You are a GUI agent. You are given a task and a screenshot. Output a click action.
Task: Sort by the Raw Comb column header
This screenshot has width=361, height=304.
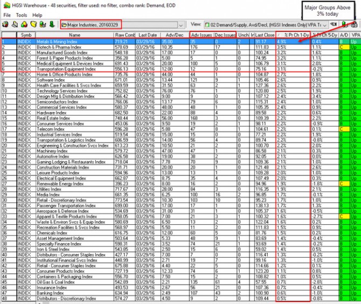(x=124, y=35)
